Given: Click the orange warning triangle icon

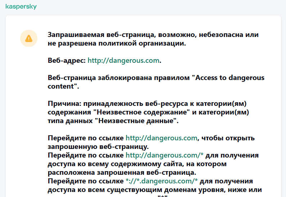Looking at the screenshot, I should point(29,38).
